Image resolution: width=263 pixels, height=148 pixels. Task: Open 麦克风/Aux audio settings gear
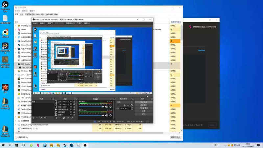(110, 115)
